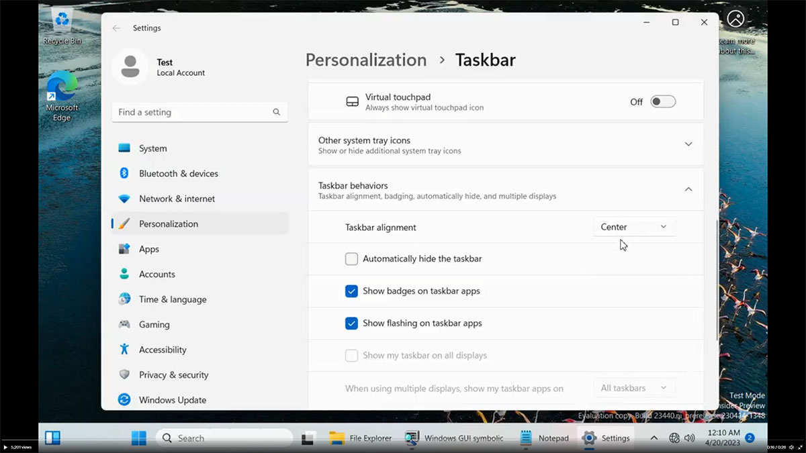Switch to Notepad on the taskbar

[545, 438]
